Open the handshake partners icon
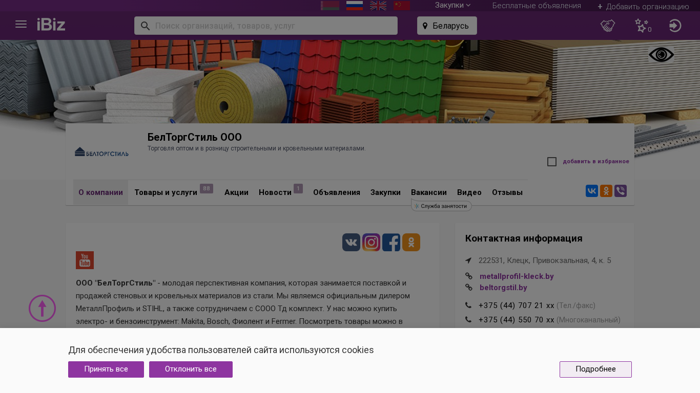 (608, 26)
